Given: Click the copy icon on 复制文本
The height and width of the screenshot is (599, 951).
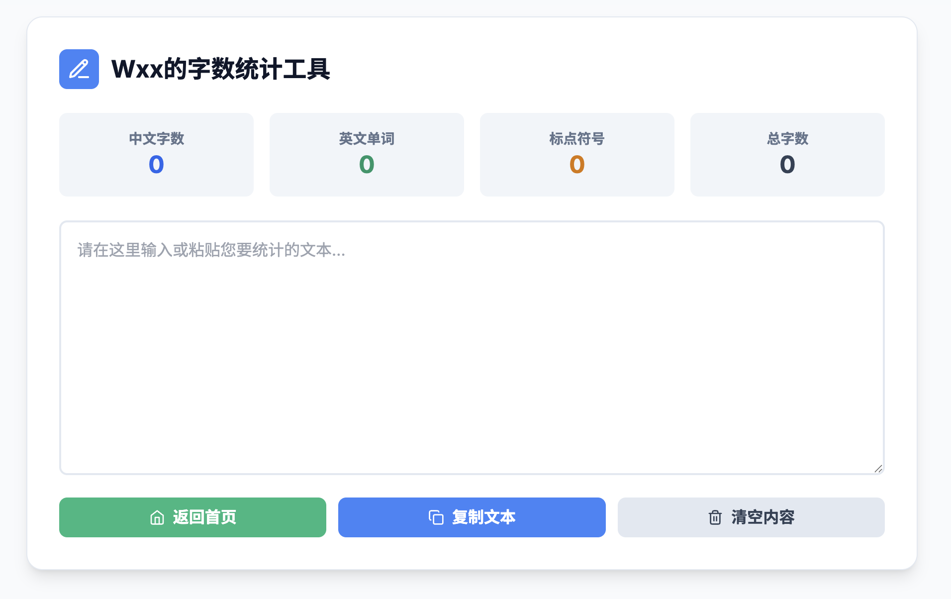Looking at the screenshot, I should (x=436, y=517).
